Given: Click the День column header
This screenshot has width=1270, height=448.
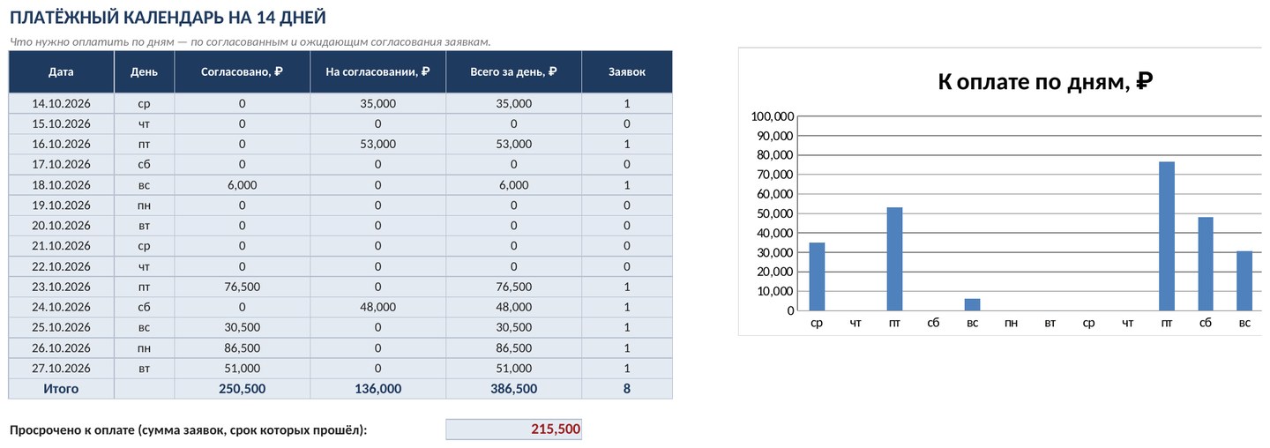Looking at the screenshot, I should [144, 71].
